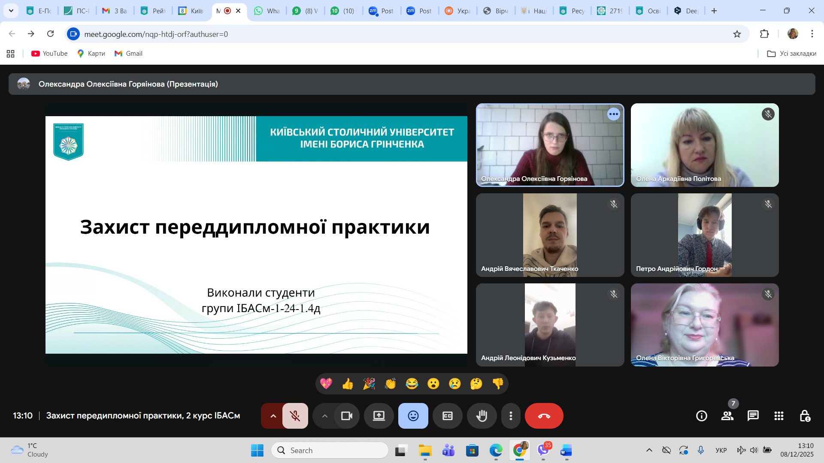This screenshot has height=463, width=824.
Task: Click the present screen icon
Action: click(379, 416)
